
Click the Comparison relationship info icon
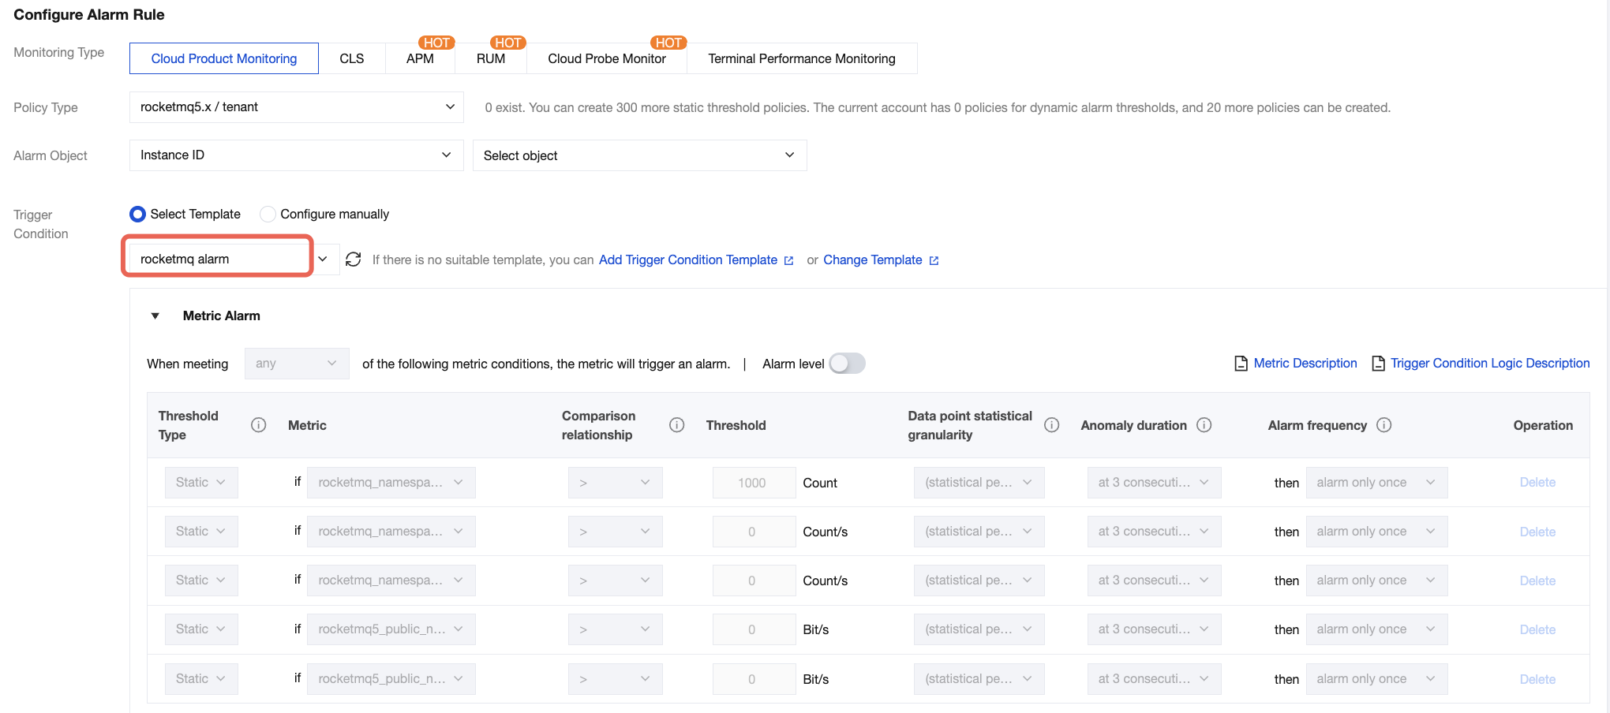676,425
